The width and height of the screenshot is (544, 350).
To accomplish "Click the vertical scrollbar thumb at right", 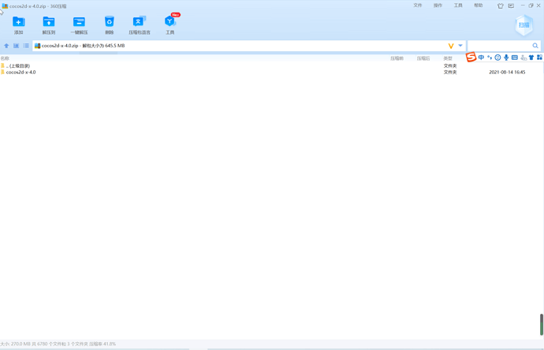I will point(541,325).
